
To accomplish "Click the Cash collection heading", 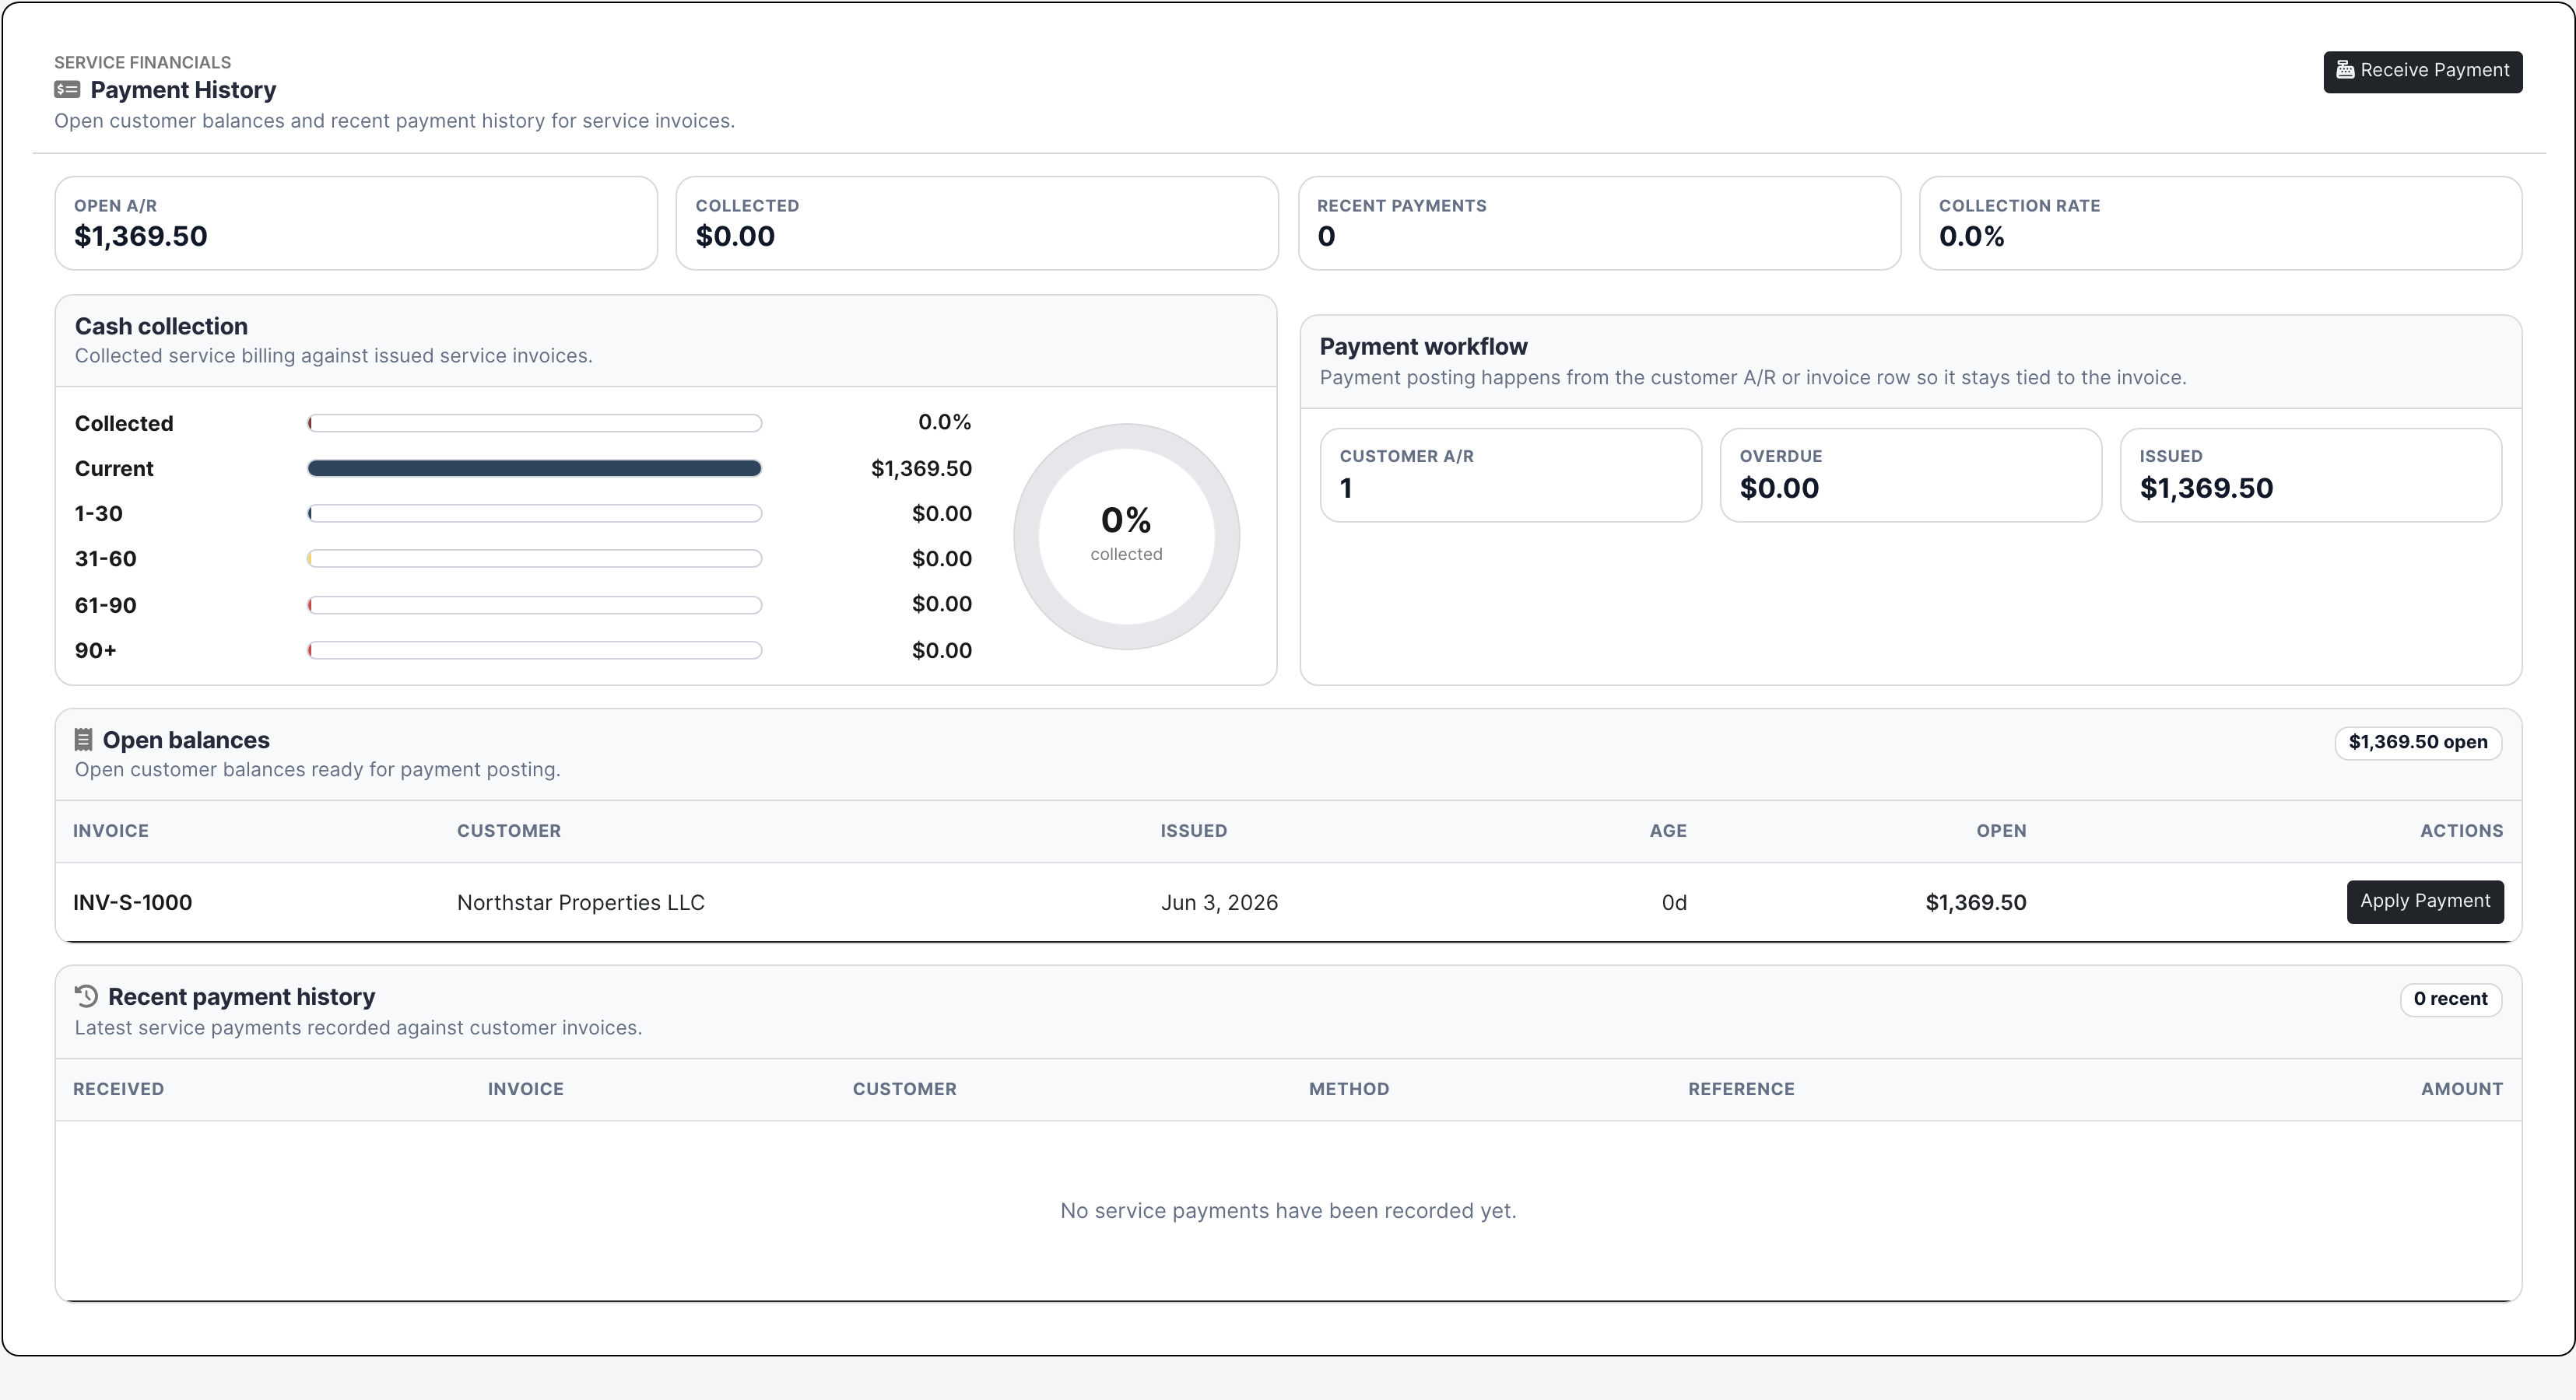I will (x=161, y=327).
